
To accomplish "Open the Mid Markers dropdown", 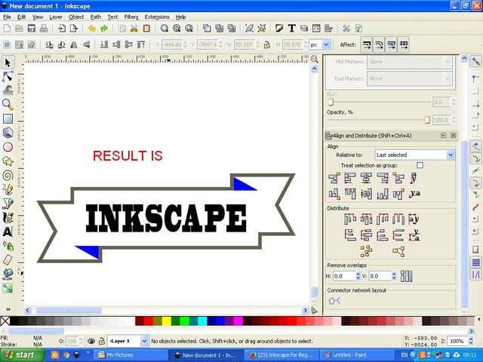I will 409,62.
